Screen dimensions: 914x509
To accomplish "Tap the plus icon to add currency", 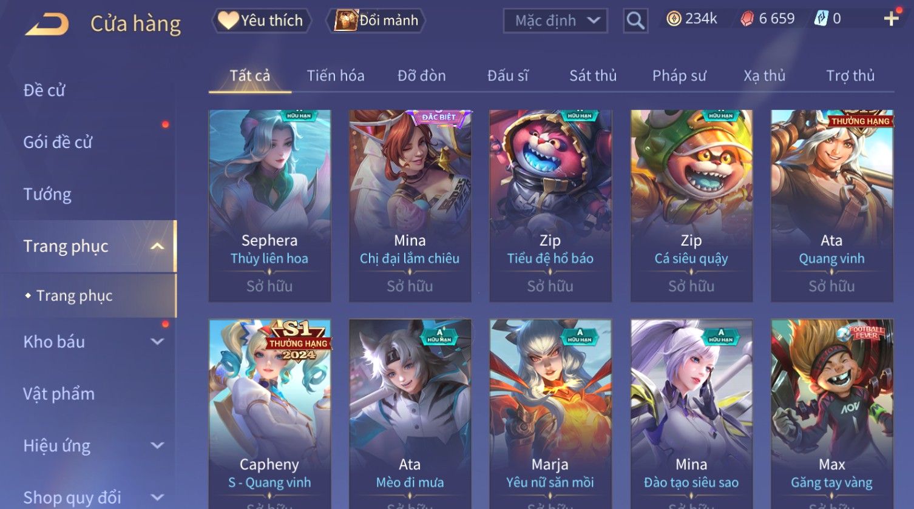I will pyautogui.click(x=891, y=19).
